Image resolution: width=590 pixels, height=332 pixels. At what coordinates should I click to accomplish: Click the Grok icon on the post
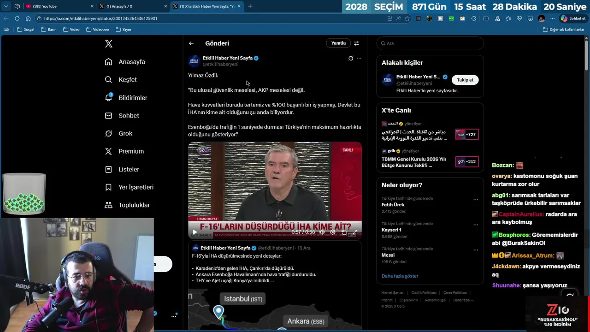351,59
